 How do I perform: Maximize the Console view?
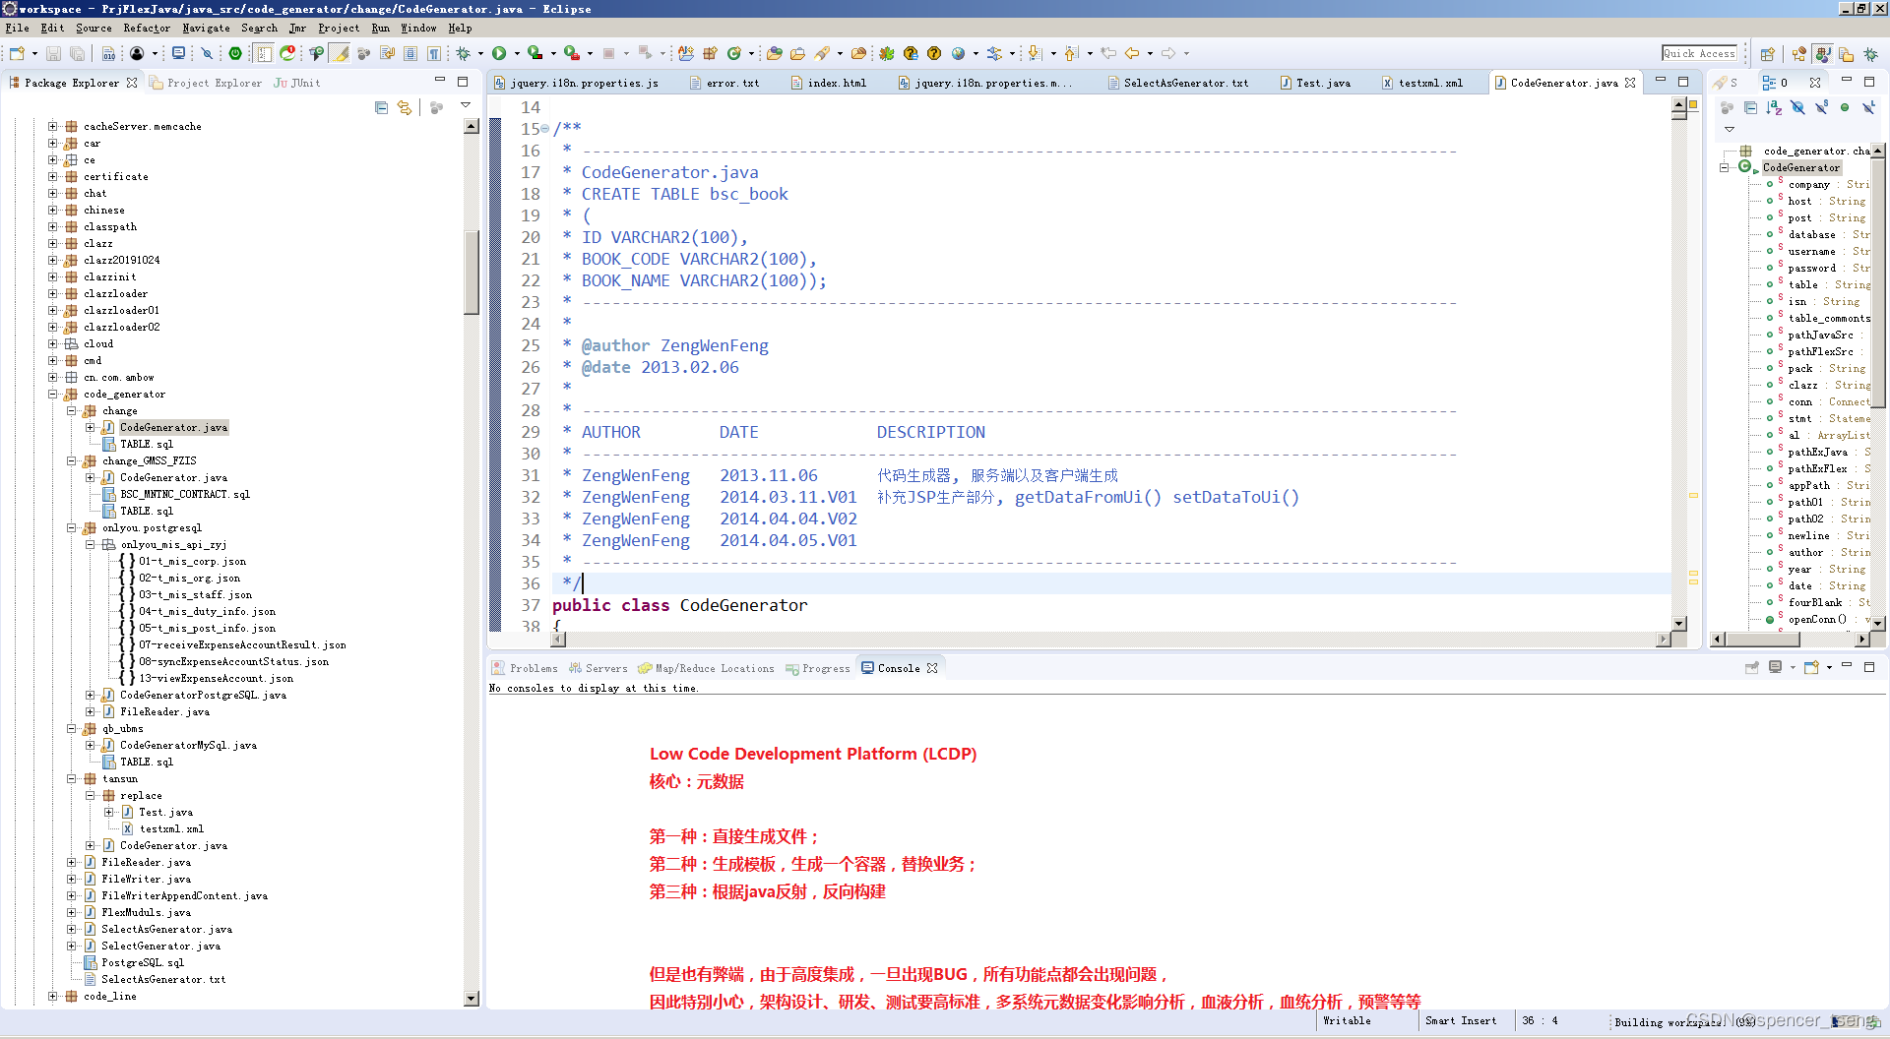(x=1869, y=667)
